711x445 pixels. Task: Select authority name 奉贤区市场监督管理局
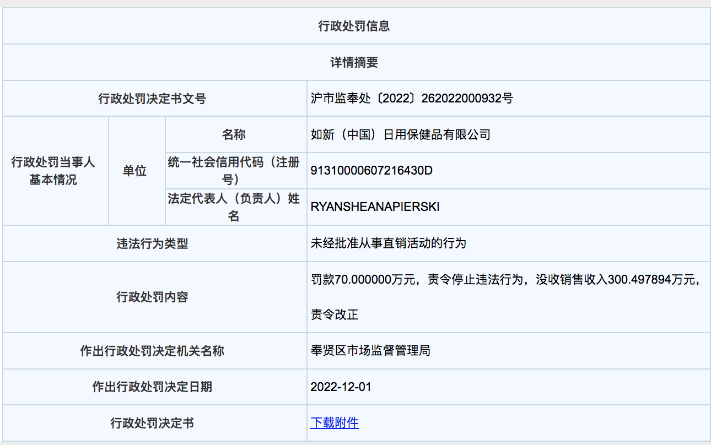point(370,350)
